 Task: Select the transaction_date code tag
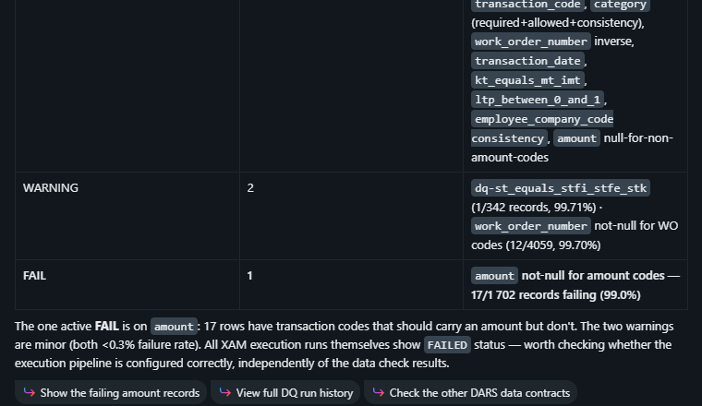click(527, 60)
